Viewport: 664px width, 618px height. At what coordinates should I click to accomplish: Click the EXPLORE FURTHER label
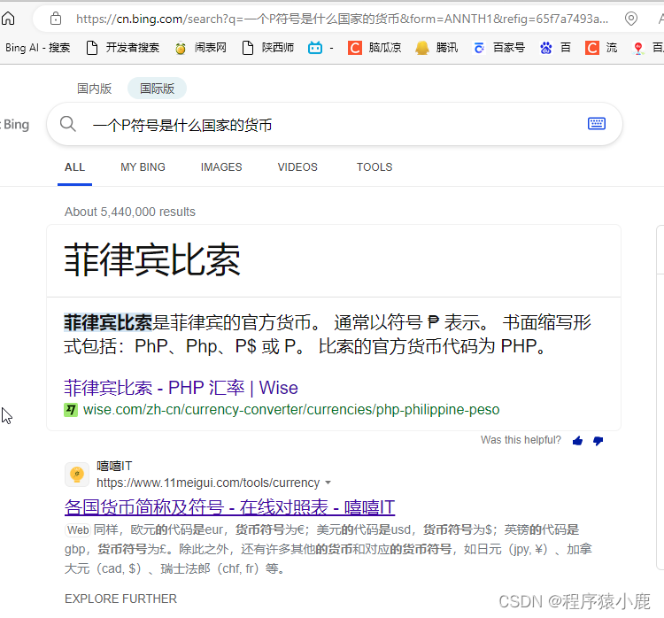point(120,599)
